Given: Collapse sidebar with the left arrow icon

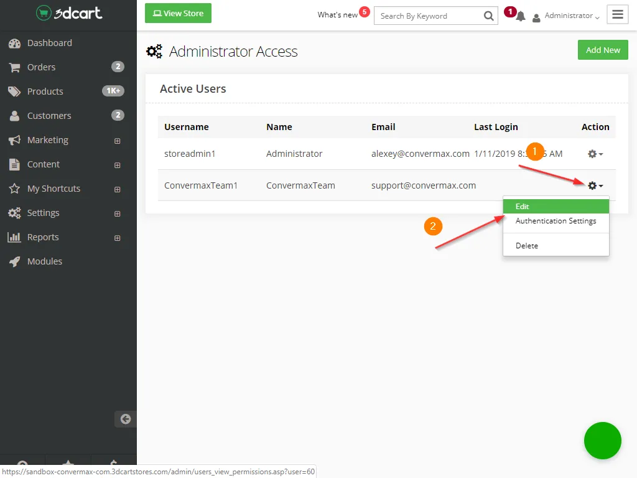Looking at the screenshot, I should coord(126,419).
